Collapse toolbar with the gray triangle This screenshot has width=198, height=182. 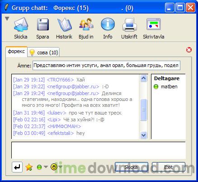7,19
